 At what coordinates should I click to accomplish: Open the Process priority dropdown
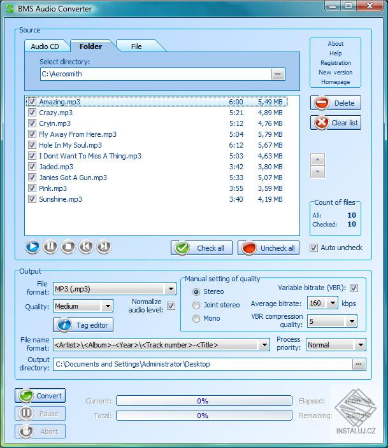[x=361, y=345]
